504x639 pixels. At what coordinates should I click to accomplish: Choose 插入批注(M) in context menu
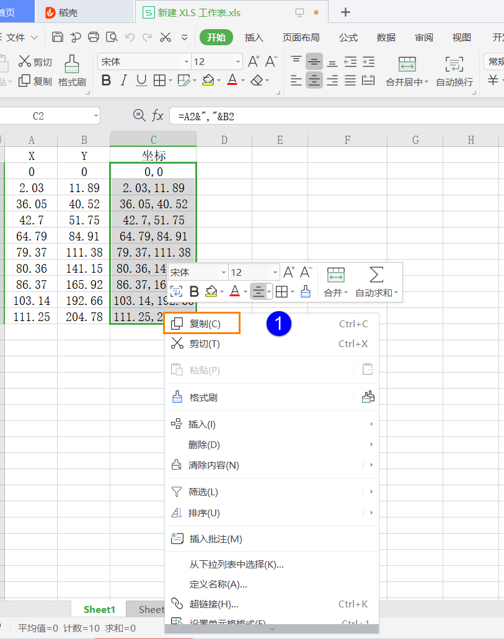coord(272,539)
